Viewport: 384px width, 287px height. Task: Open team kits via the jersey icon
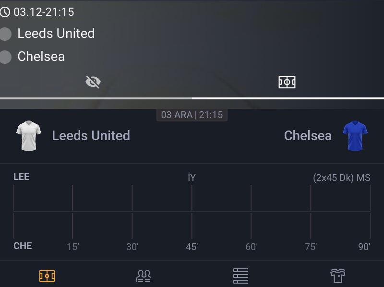pos(338,275)
